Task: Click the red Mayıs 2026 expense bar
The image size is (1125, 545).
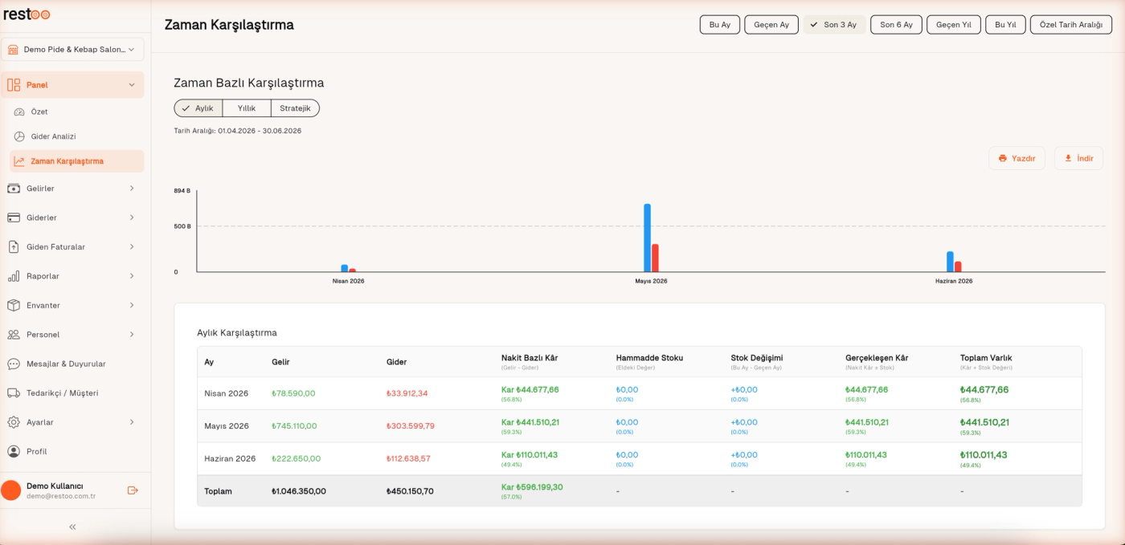Action: tap(655, 258)
